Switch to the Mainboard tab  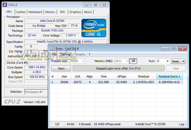35,12
